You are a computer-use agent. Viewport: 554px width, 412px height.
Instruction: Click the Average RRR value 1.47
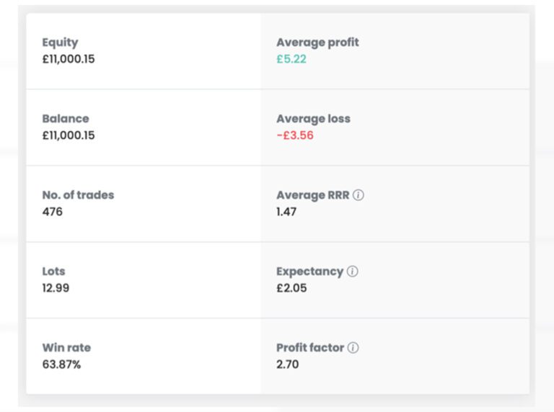click(x=287, y=212)
